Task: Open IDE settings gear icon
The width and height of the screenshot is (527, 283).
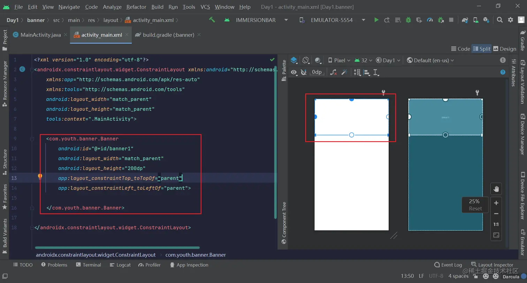Action: 511,20
